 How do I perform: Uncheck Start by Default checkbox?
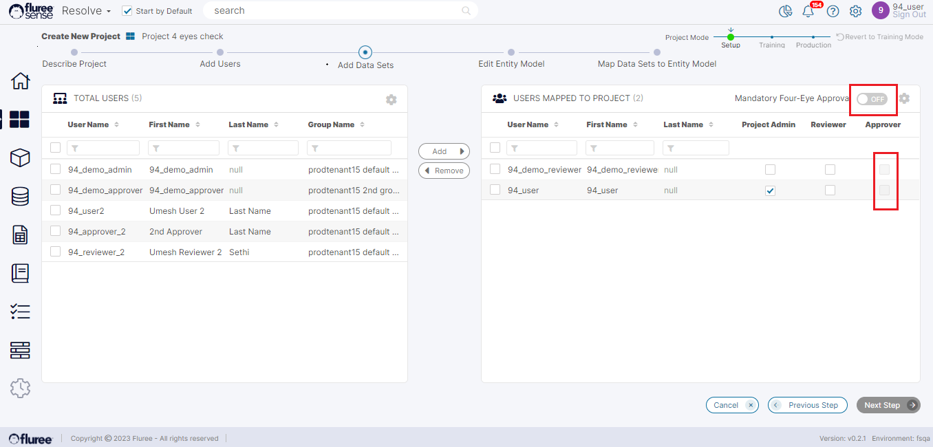127,11
